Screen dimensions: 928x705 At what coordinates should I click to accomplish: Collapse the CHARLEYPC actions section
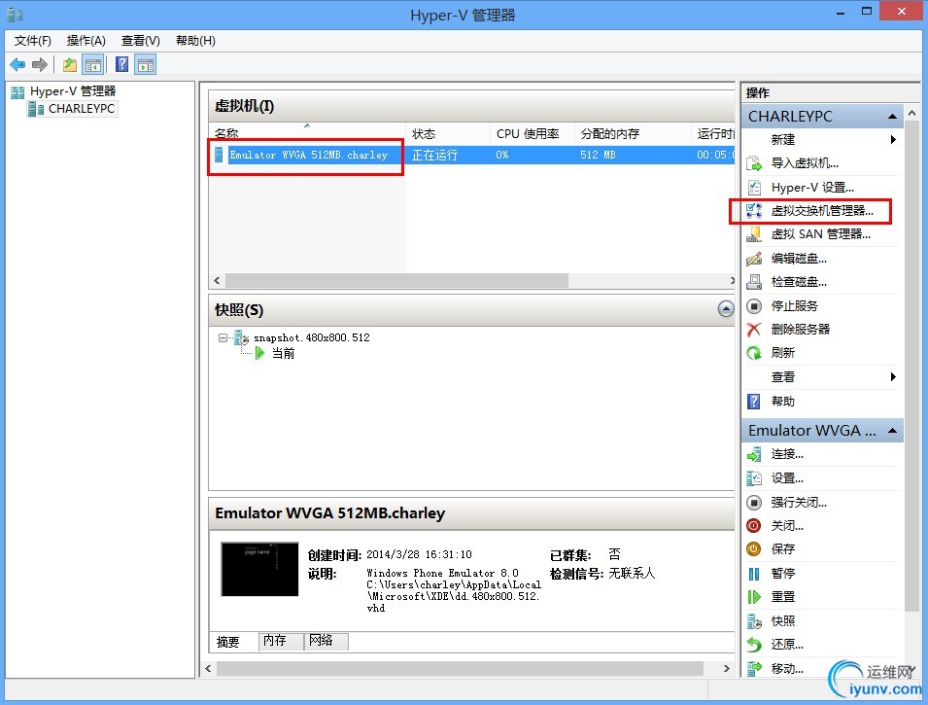pos(892,117)
